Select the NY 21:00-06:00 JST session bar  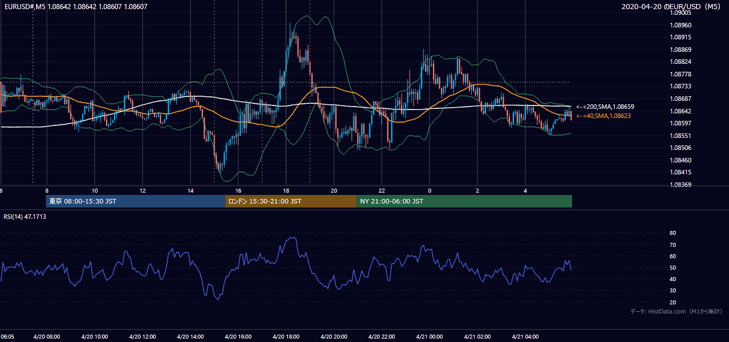[464, 201]
